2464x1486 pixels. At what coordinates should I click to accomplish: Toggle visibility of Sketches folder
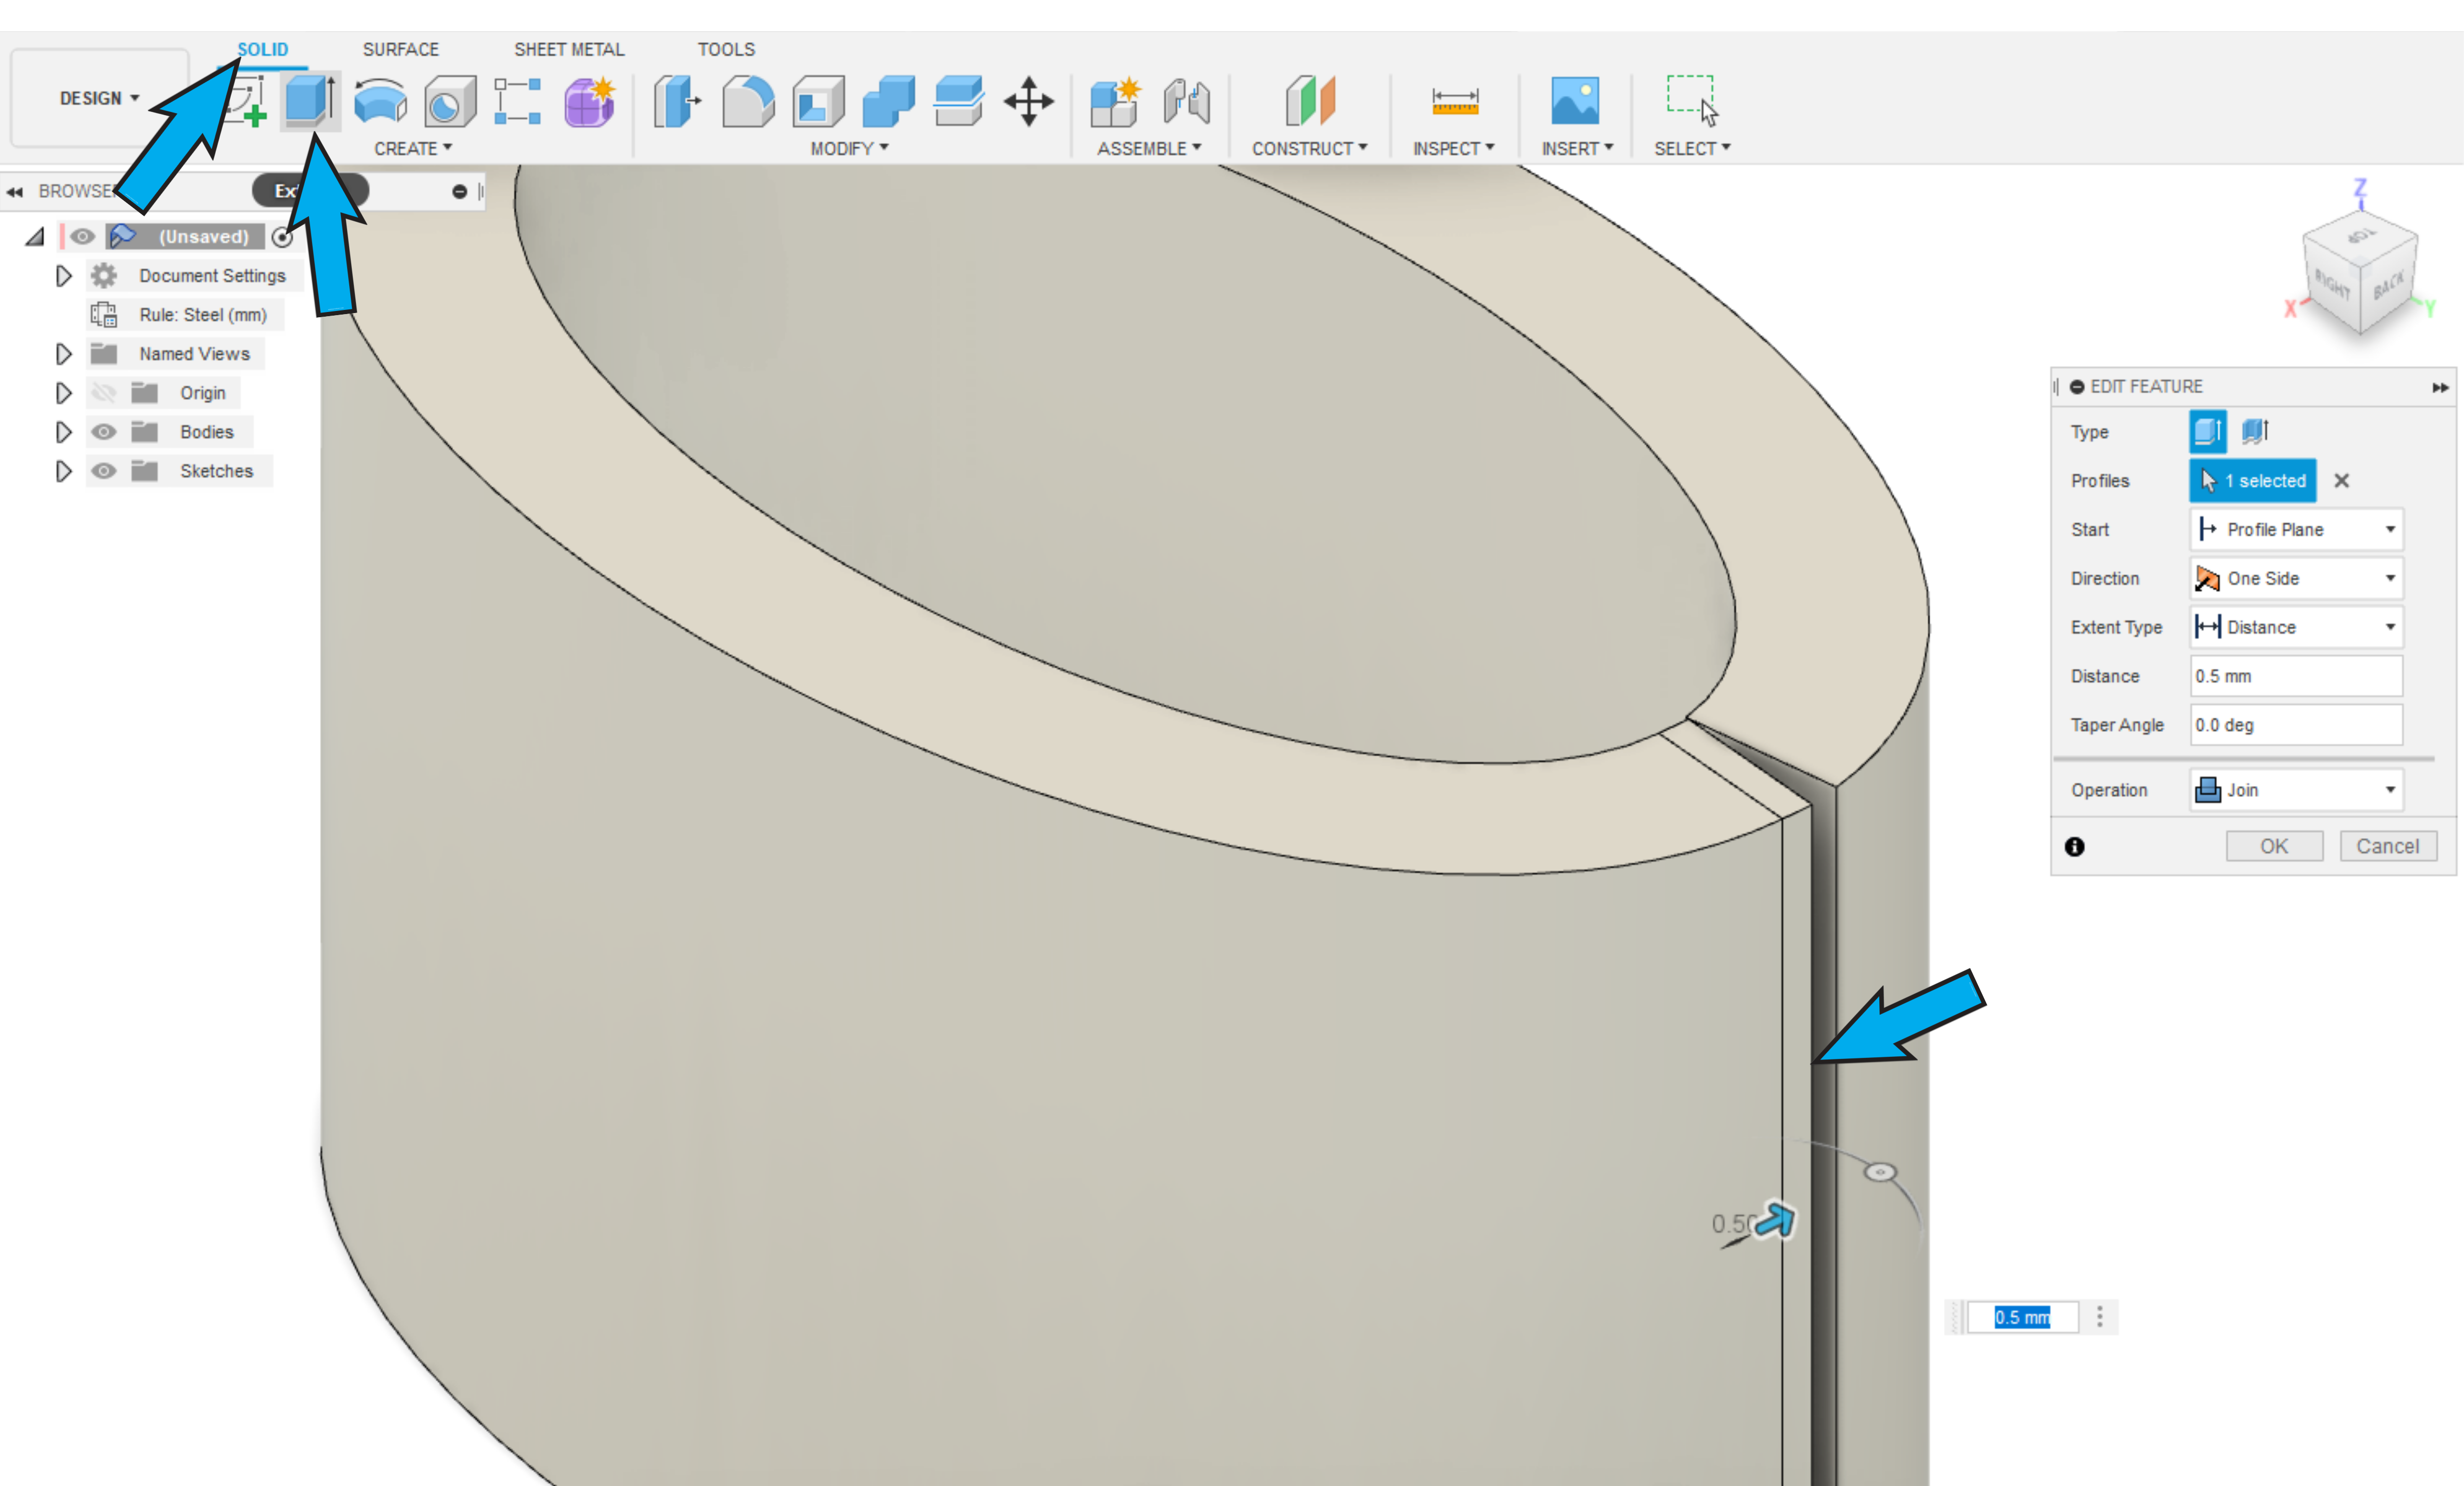103,471
